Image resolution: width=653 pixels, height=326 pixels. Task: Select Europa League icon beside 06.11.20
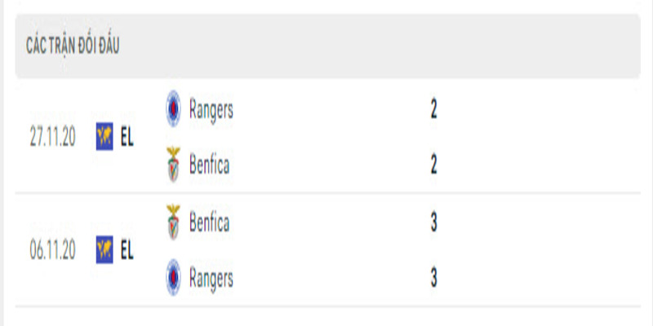click(104, 249)
